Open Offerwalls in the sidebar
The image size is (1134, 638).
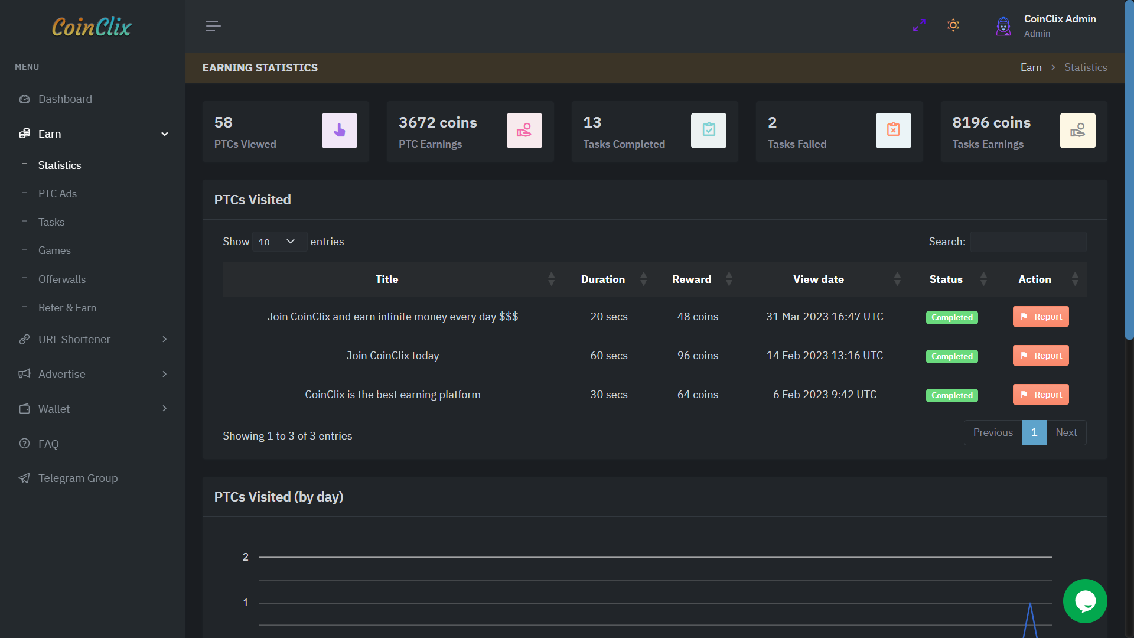62,279
